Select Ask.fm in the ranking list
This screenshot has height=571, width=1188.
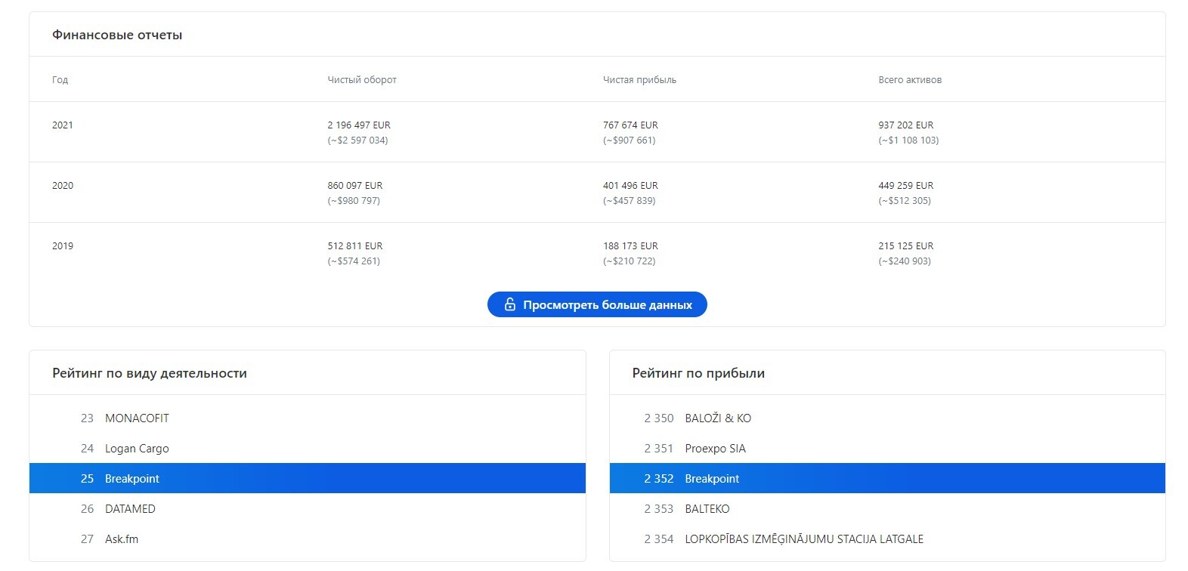(122, 539)
